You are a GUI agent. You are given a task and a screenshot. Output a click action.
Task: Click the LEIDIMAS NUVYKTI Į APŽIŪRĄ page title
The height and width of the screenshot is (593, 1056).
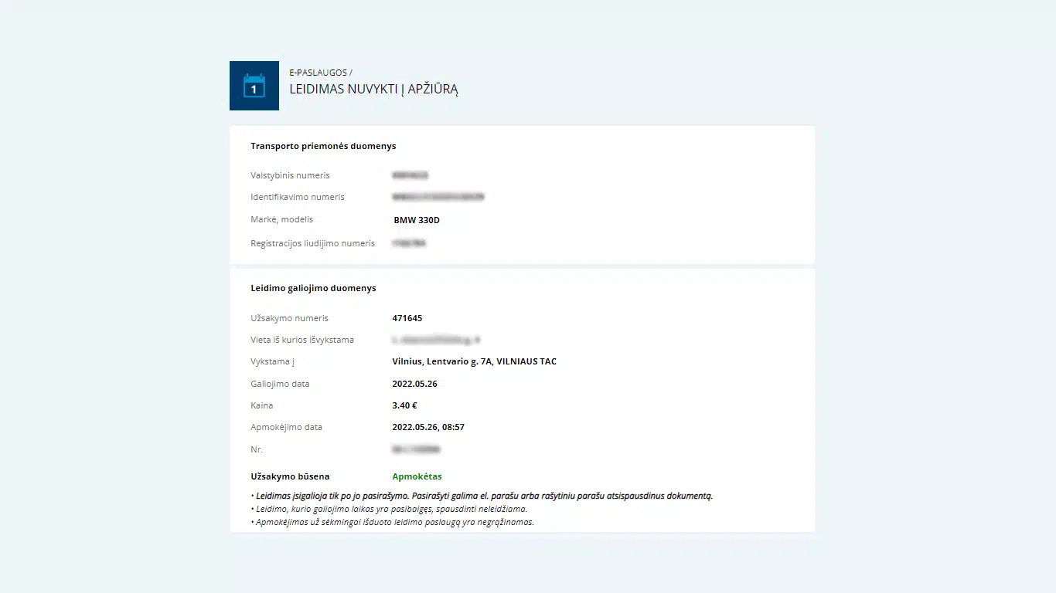pos(374,90)
